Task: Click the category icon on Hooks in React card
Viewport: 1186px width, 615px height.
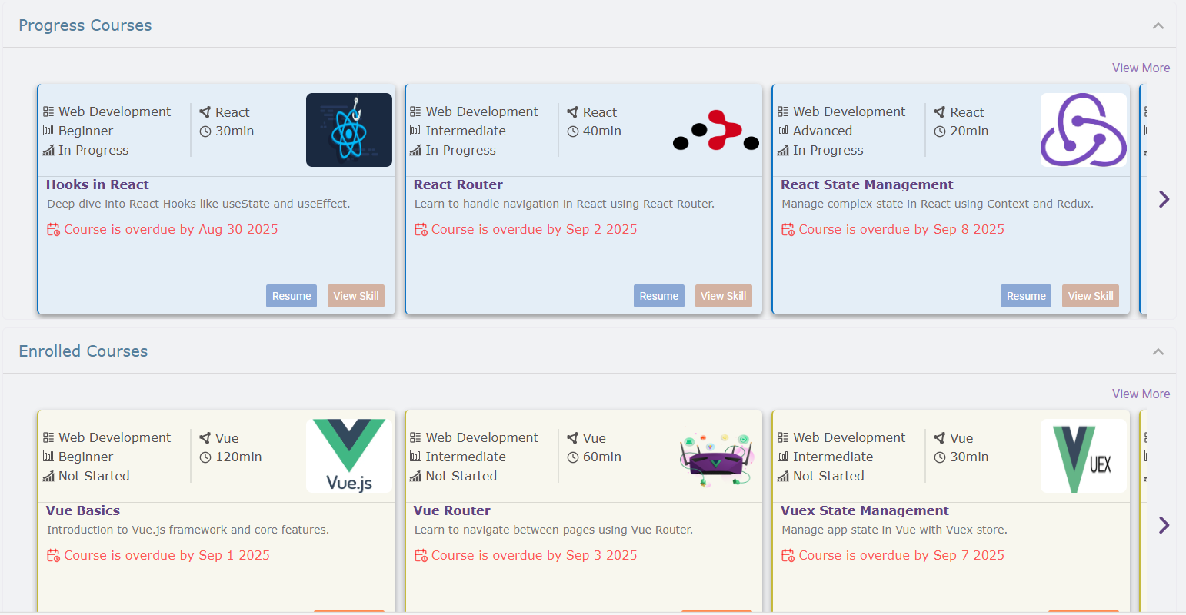Action: pos(48,111)
